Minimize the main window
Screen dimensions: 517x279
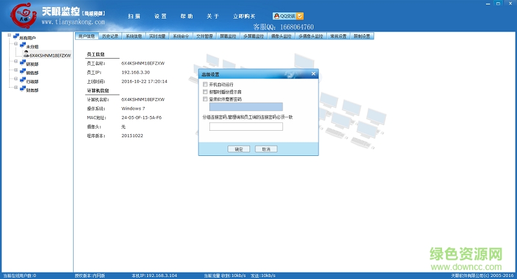488,4
